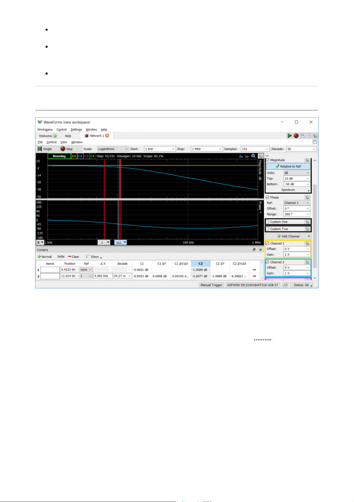354x502 pixels.
Task: Close the Cursors panel
Action: (260, 250)
